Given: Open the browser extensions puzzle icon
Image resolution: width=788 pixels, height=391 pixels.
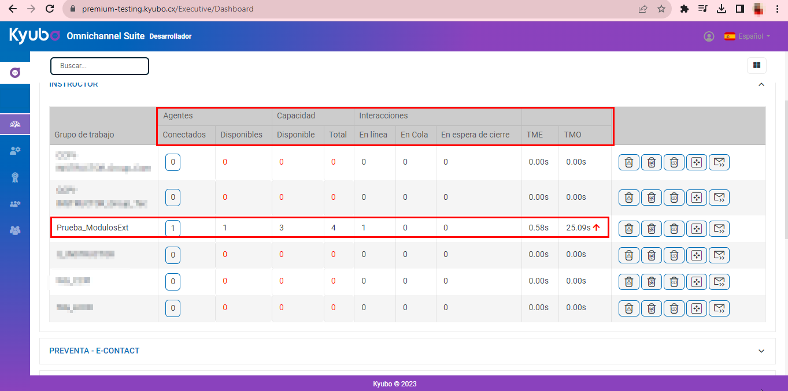Looking at the screenshot, I should coord(685,9).
